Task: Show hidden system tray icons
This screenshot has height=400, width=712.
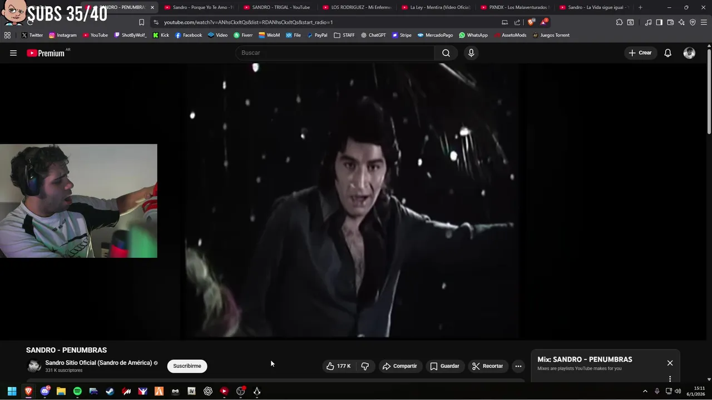Action: (x=645, y=391)
